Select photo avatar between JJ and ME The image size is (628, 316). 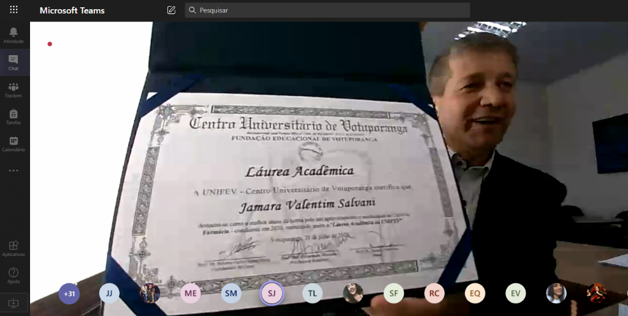pyautogui.click(x=150, y=293)
